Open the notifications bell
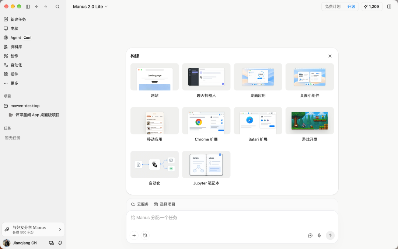 click(60, 243)
